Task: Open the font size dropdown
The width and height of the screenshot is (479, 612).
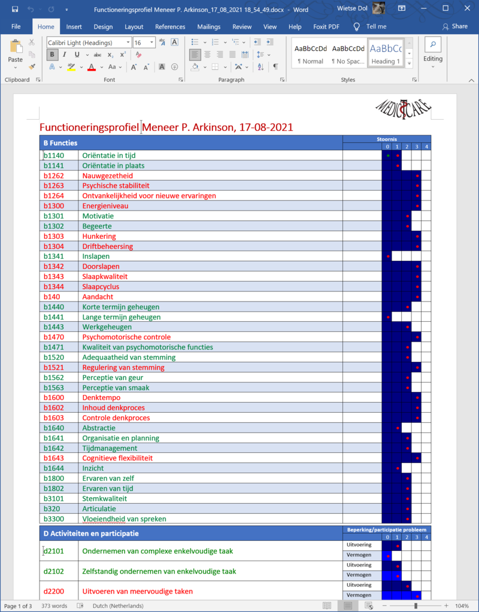Action: [x=152, y=42]
